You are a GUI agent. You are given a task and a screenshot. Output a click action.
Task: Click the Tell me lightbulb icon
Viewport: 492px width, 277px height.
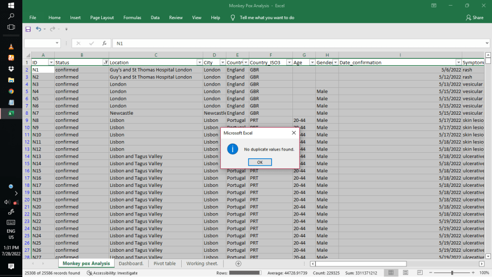(233, 17)
